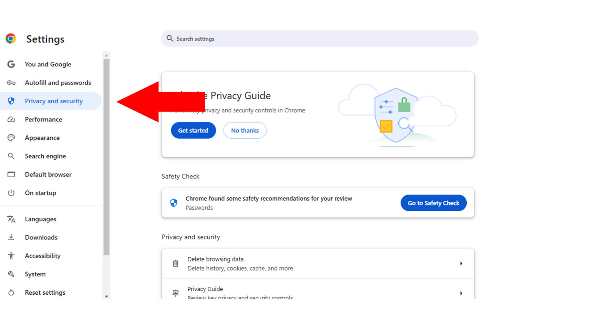Click the Chrome logo icon
Image resolution: width=614 pixels, height=325 pixels.
pyautogui.click(x=11, y=39)
